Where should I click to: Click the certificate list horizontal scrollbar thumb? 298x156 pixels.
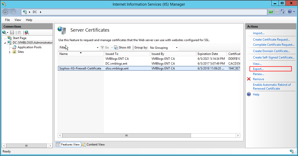tap(126, 136)
